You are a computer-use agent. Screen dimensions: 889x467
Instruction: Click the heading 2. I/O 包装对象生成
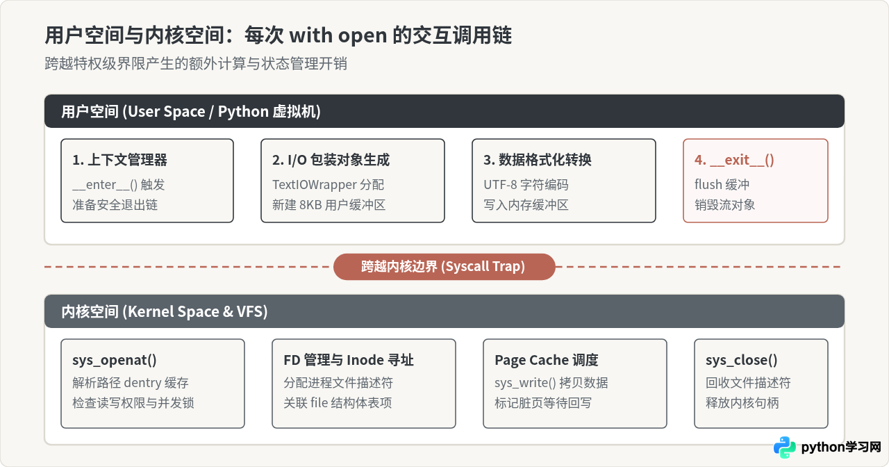pos(331,160)
